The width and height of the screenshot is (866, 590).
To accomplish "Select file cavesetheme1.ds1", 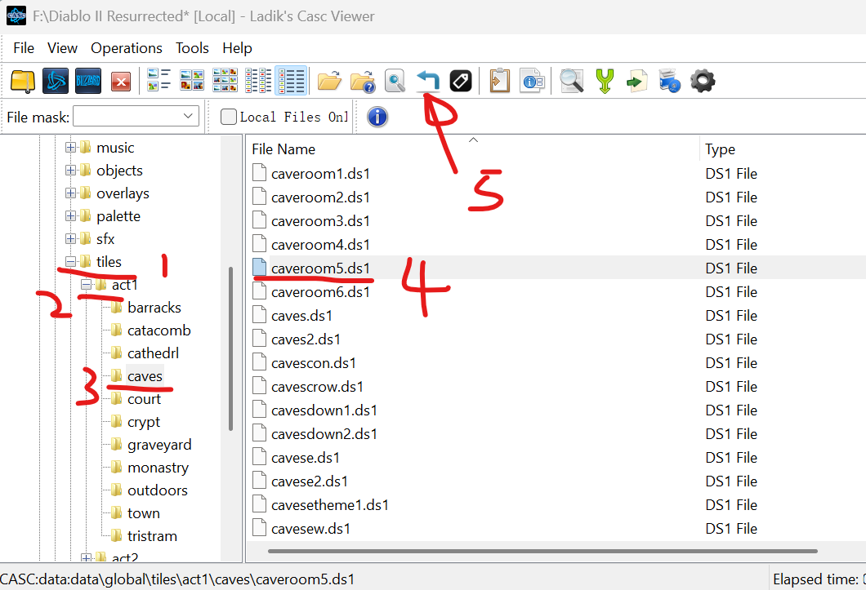I will (330, 505).
